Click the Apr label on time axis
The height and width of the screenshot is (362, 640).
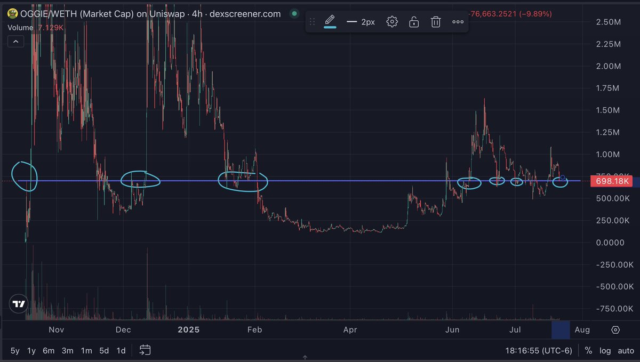click(350, 330)
